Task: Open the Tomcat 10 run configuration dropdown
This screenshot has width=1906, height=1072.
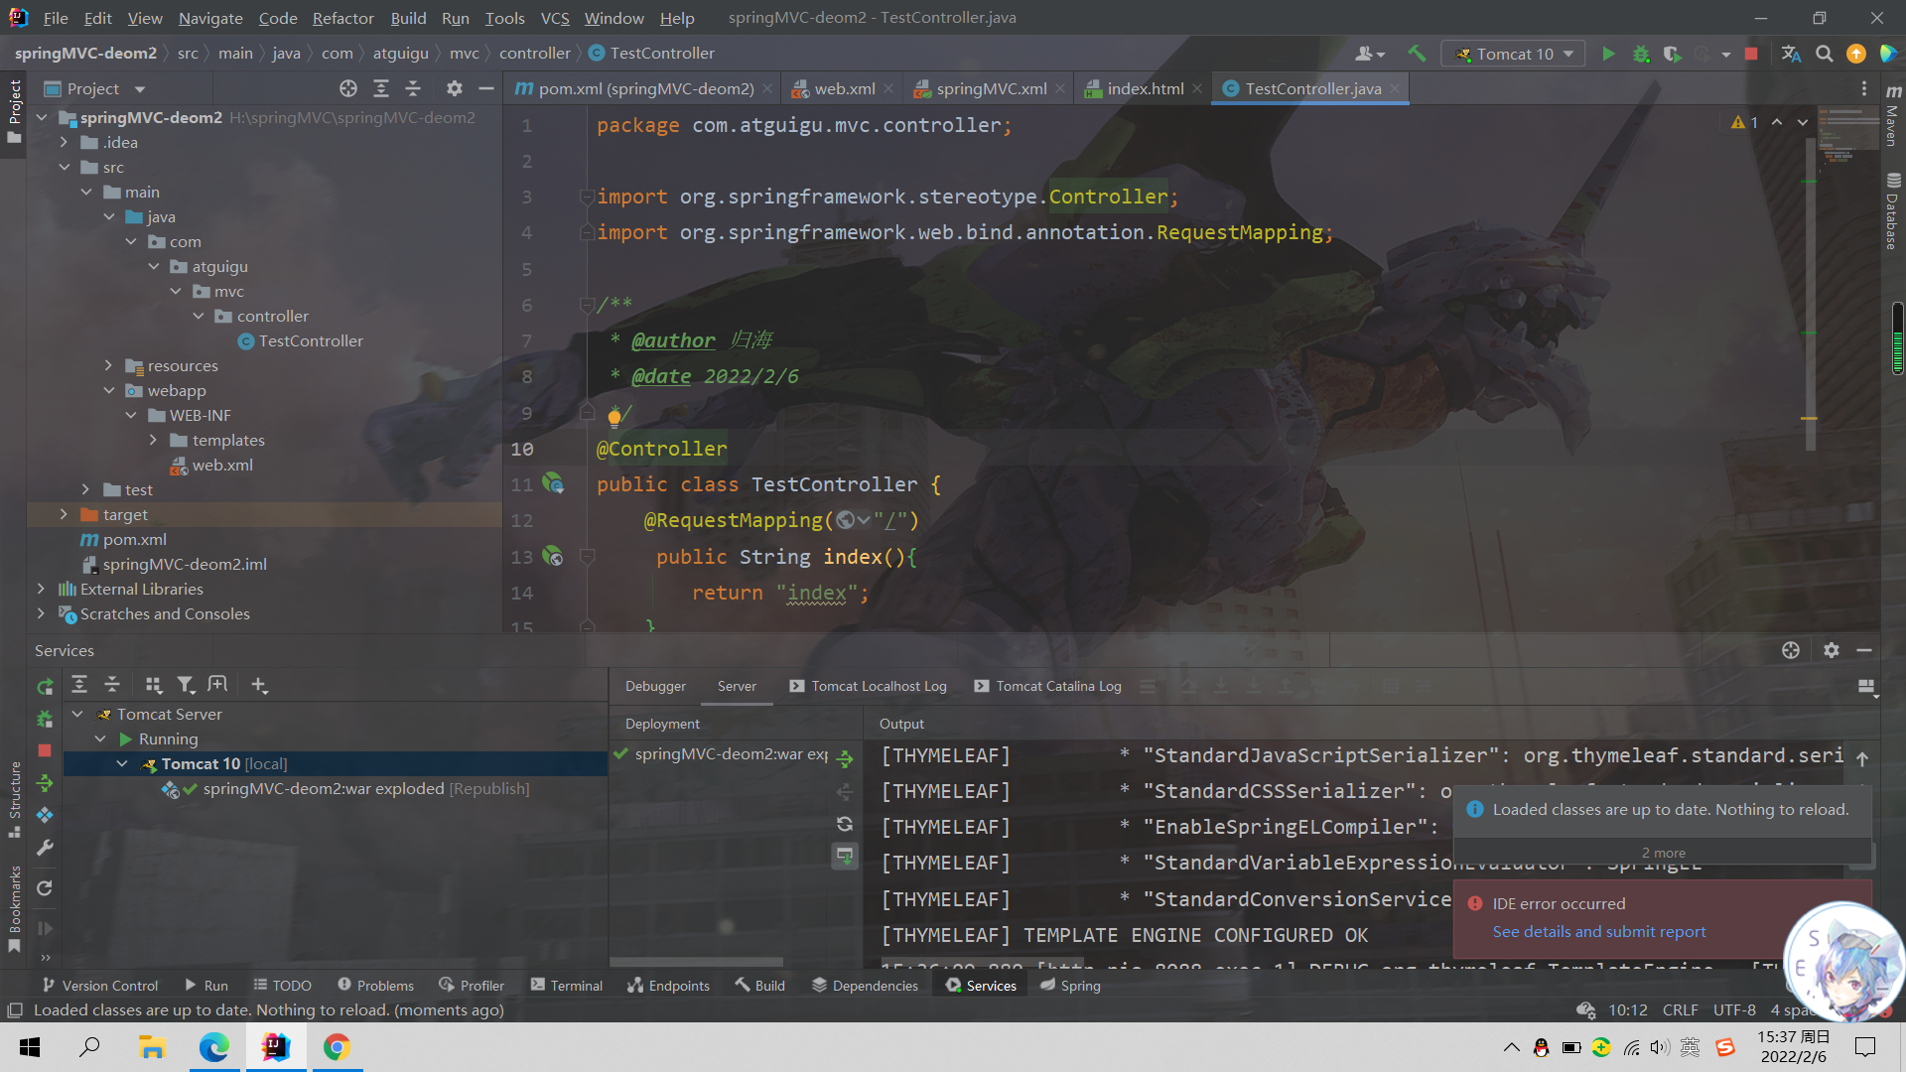Action: pyautogui.click(x=1566, y=54)
